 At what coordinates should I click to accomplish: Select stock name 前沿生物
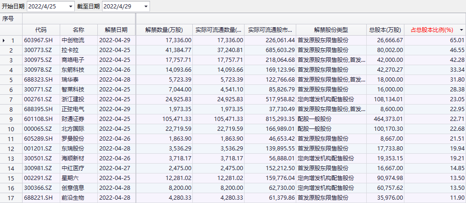(73, 198)
